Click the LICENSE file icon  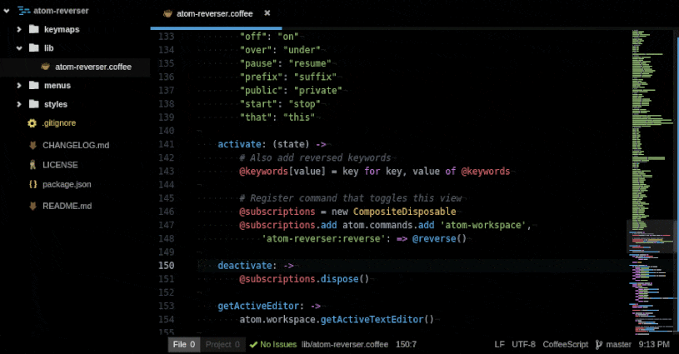point(32,165)
